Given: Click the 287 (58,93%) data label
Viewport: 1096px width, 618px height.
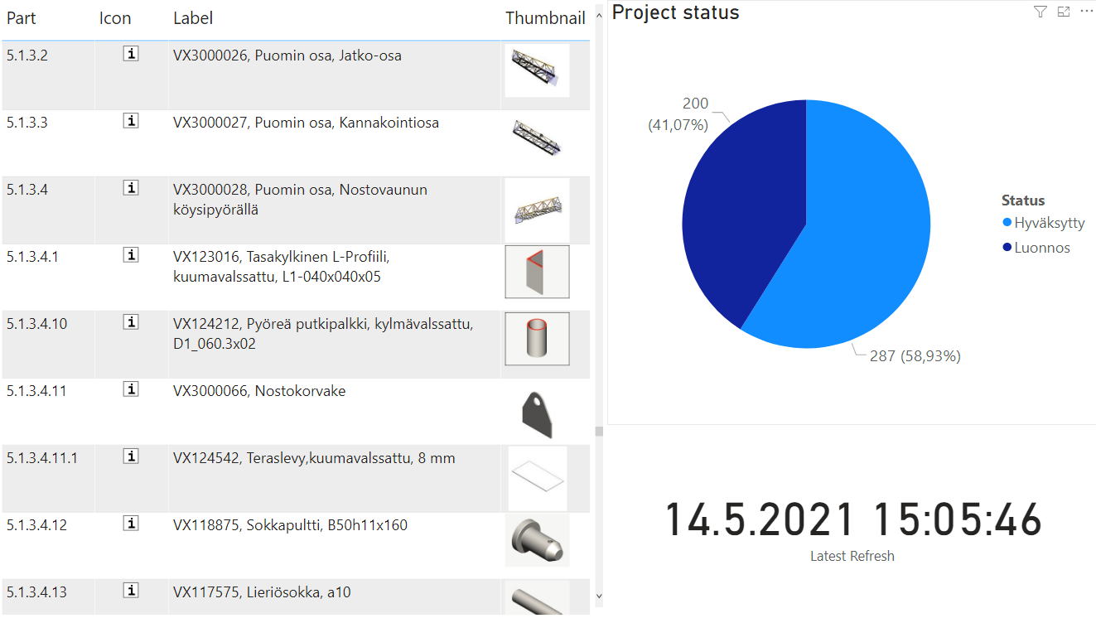Looking at the screenshot, I should 915,356.
